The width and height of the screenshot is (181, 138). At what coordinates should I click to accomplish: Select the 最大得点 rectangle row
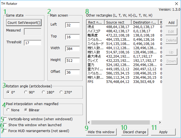[125, 56]
